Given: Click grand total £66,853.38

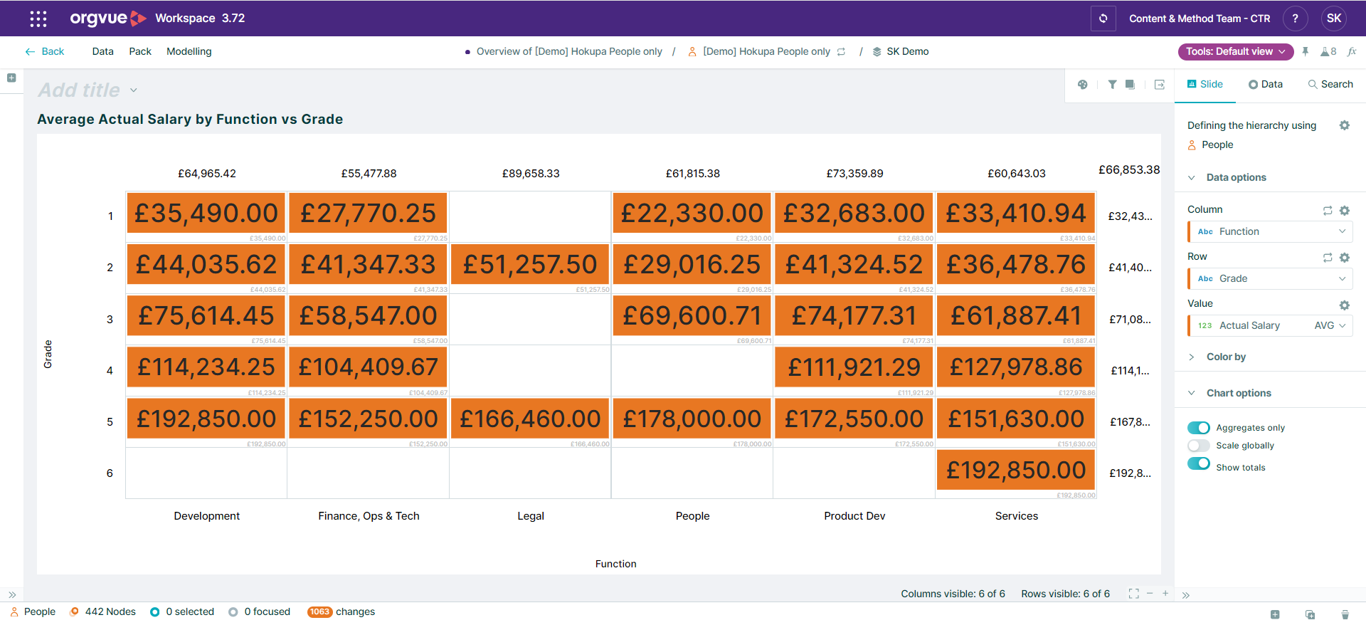Looking at the screenshot, I should [1129, 169].
